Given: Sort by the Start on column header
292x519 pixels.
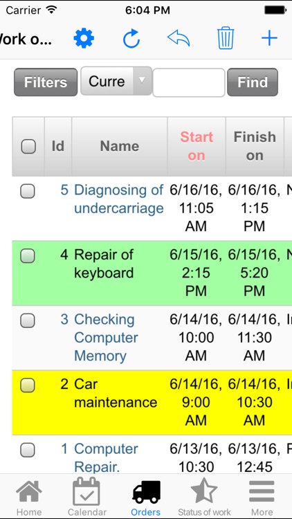Looking at the screenshot, I should [197, 146].
